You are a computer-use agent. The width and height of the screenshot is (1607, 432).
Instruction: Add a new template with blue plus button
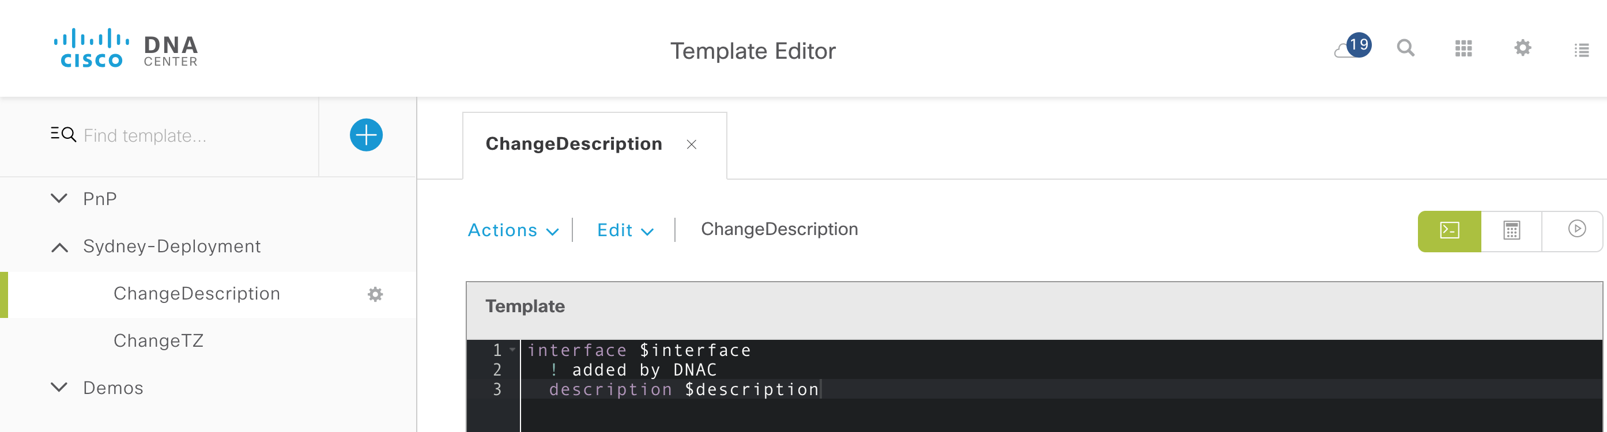coord(366,135)
